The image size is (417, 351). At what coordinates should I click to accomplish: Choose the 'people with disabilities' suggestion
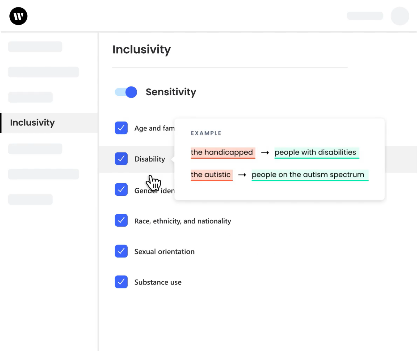315,153
